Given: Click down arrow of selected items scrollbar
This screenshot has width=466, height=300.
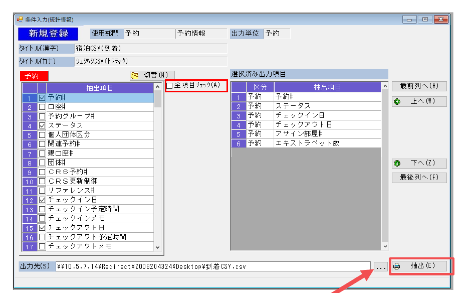Looking at the screenshot, I should [x=385, y=246].
